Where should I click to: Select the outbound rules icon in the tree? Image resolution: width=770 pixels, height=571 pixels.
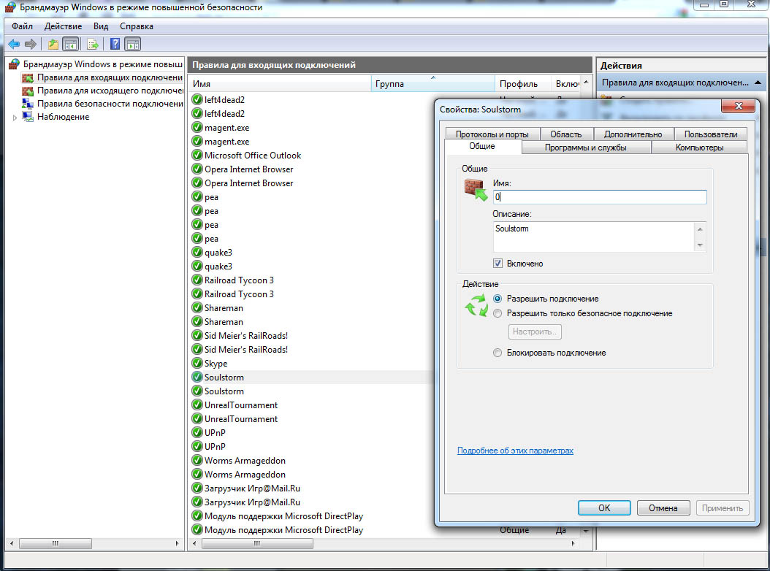pyautogui.click(x=28, y=91)
